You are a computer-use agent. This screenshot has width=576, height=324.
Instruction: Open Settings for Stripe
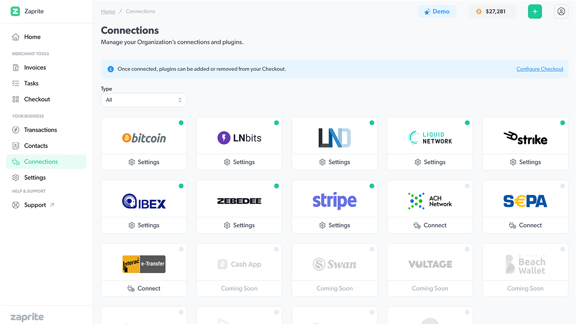[x=335, y=225]
